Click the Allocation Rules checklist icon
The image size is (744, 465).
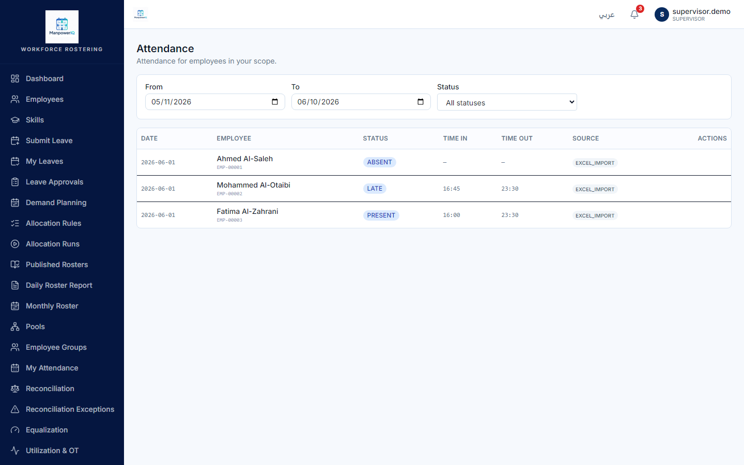tap(15, 223)
